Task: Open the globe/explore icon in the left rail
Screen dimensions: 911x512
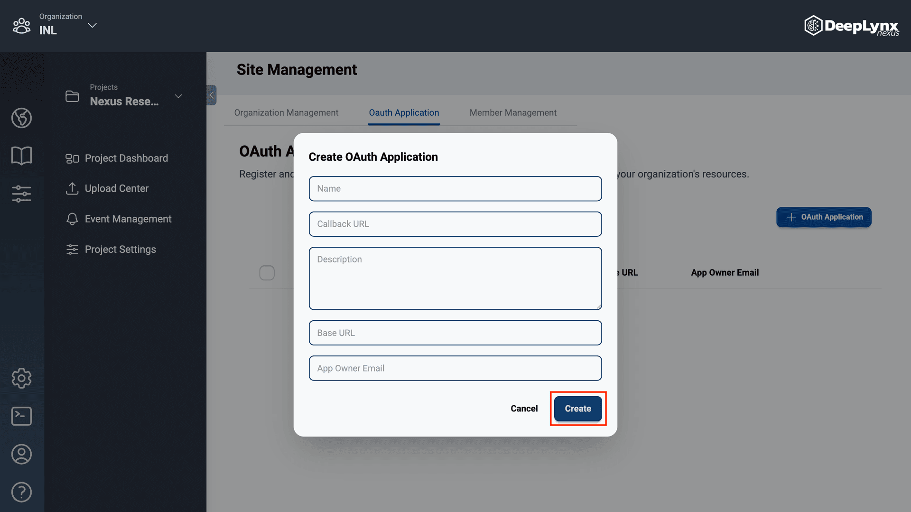Action: 21,118
